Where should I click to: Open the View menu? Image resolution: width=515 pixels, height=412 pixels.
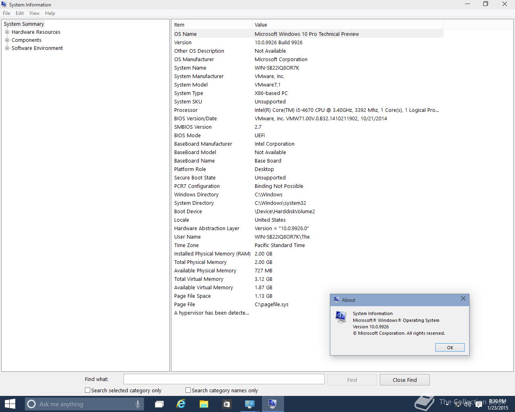coord(34,13)
